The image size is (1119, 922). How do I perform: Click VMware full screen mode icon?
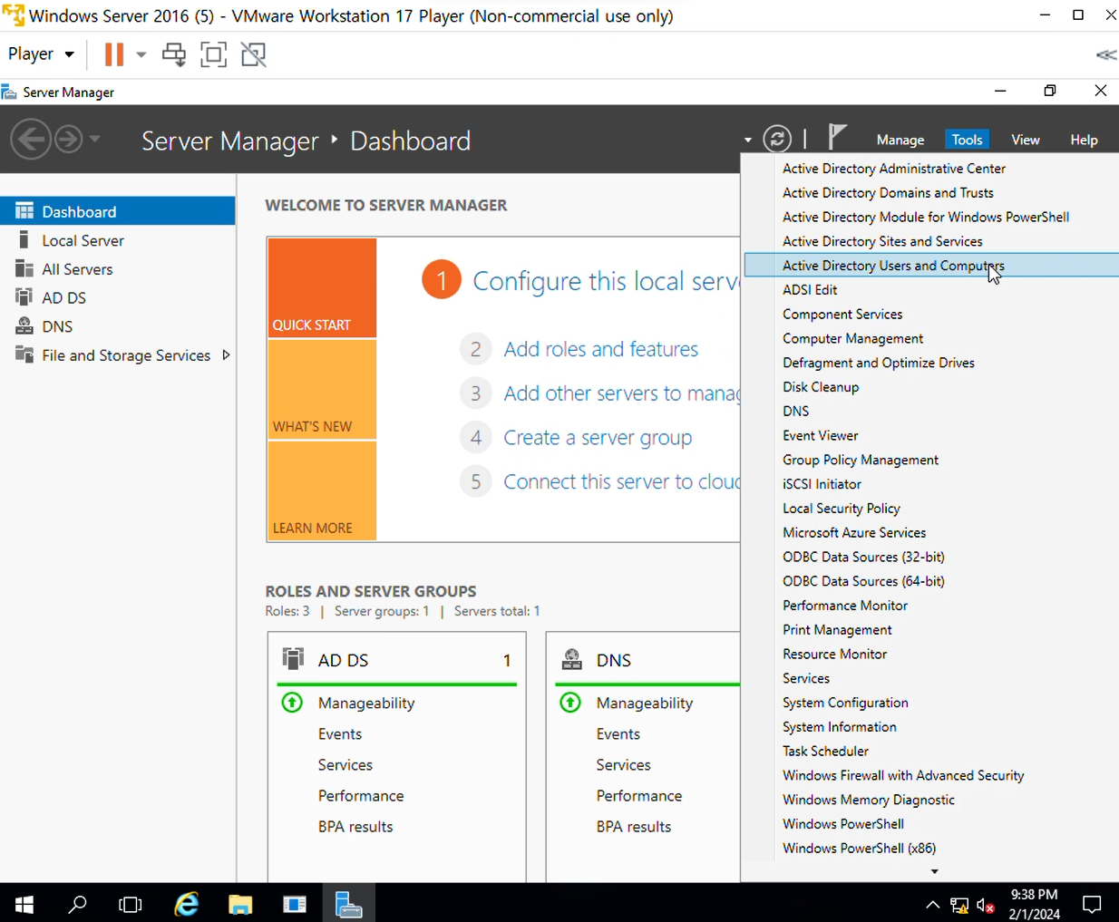click(x=213, y=54)
